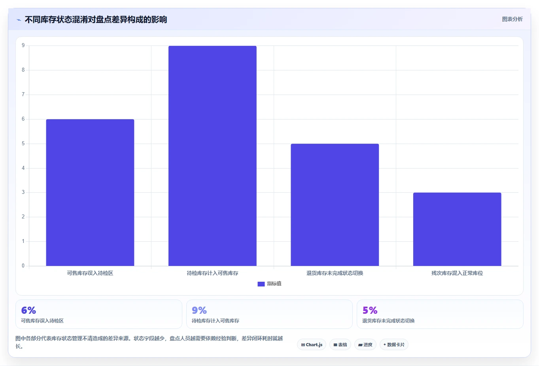The height and width of the screenshot is (366, 539).
Task: Click the chart title 不同库存状态混淆对盘点差异构成的影响
Action: click(96, 19)
